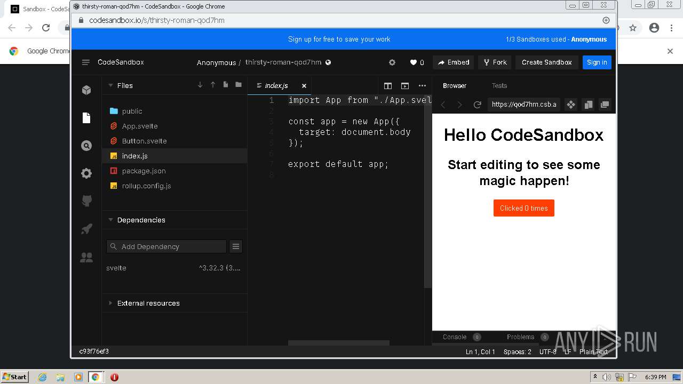
Task: Open preferences gear in the header
Action: [x=392, y=62]
